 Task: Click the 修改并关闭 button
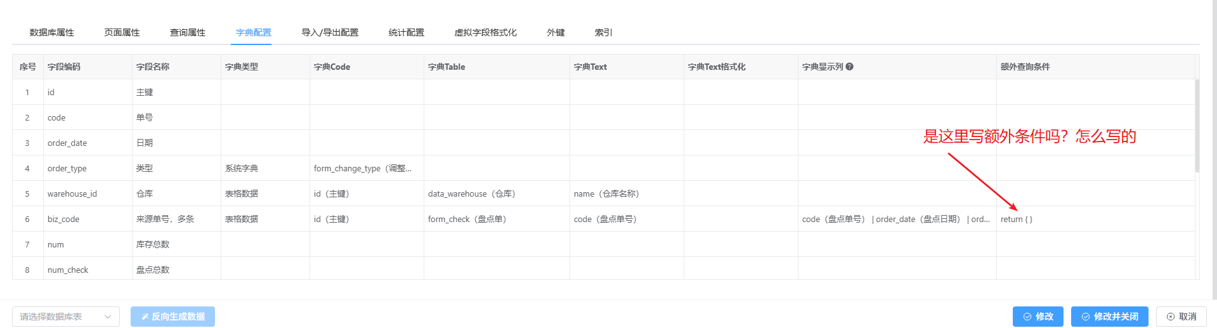pyautogui.click(x=1109, y=317)
